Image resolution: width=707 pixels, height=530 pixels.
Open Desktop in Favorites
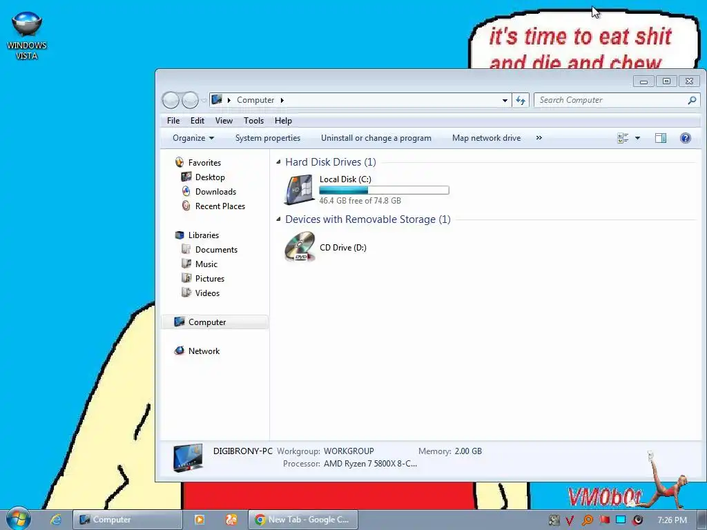210,177
